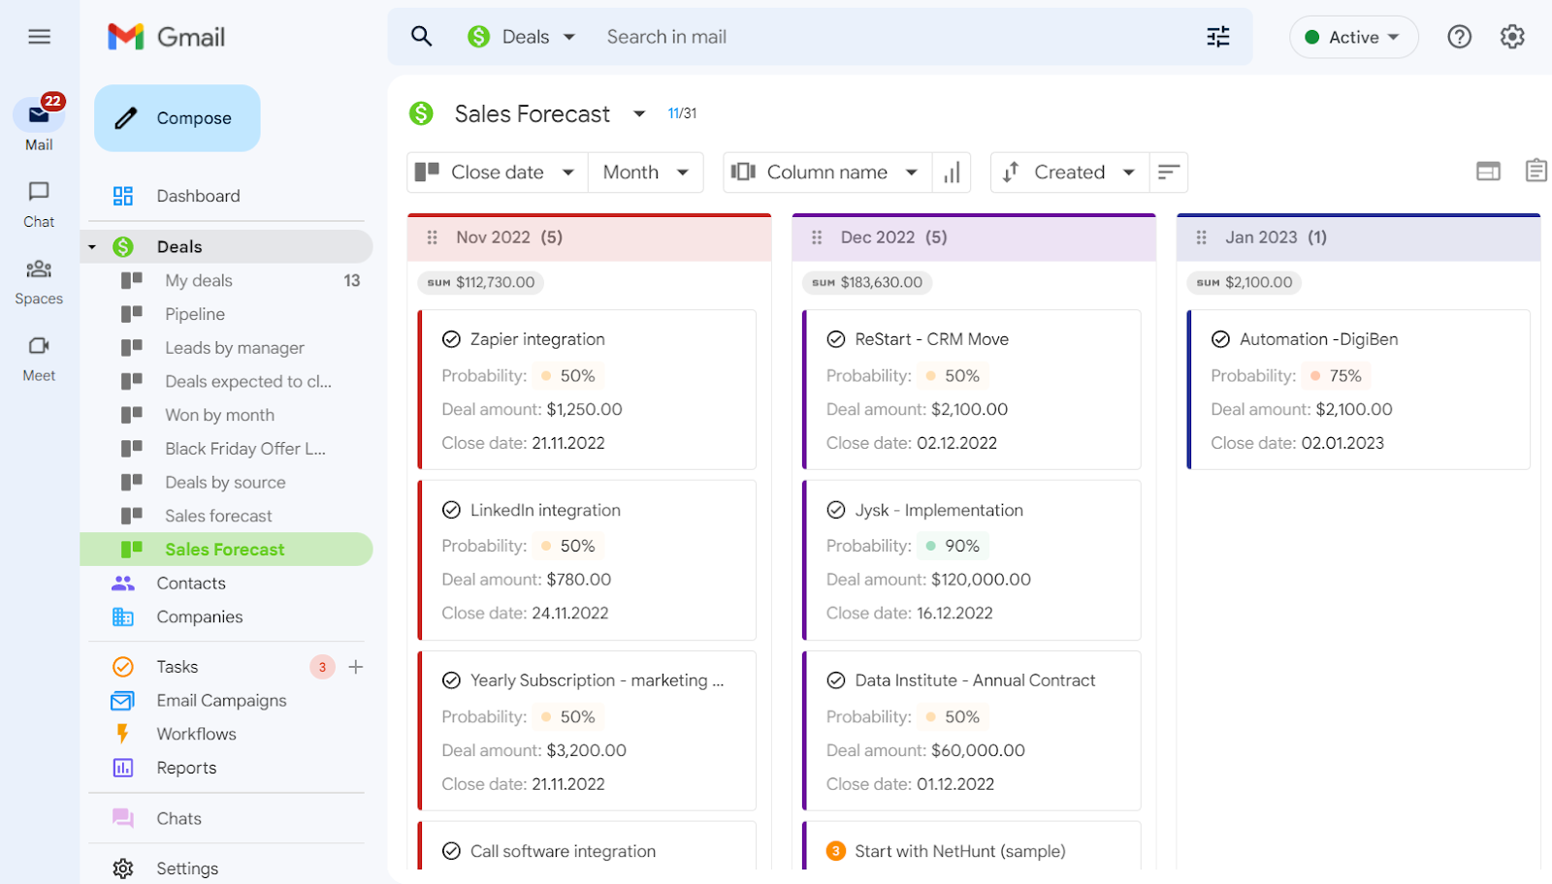Open the Active status dropdown
Viewport: 1552px width, 884px height.
[x=1353, y=37]
